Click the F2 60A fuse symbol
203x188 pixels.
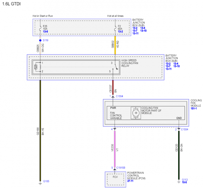pos(115,29)
